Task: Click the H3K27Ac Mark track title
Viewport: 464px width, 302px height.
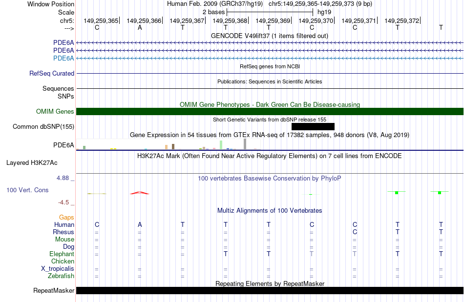Action: (269, 156)
